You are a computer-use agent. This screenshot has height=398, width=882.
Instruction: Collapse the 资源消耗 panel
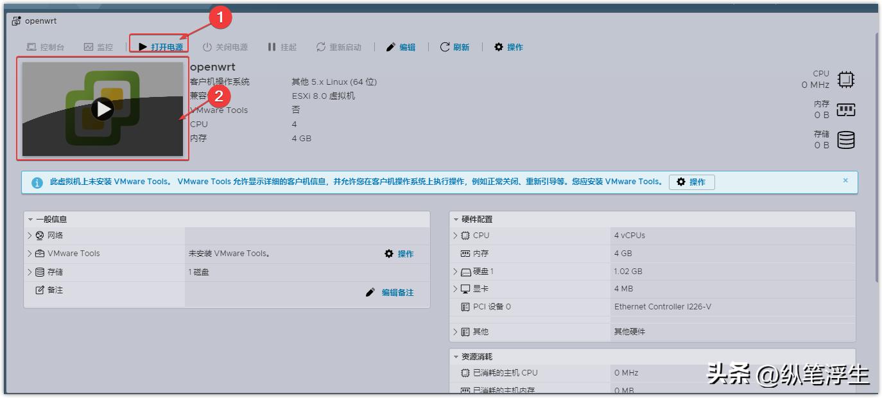tap(456, 356)
